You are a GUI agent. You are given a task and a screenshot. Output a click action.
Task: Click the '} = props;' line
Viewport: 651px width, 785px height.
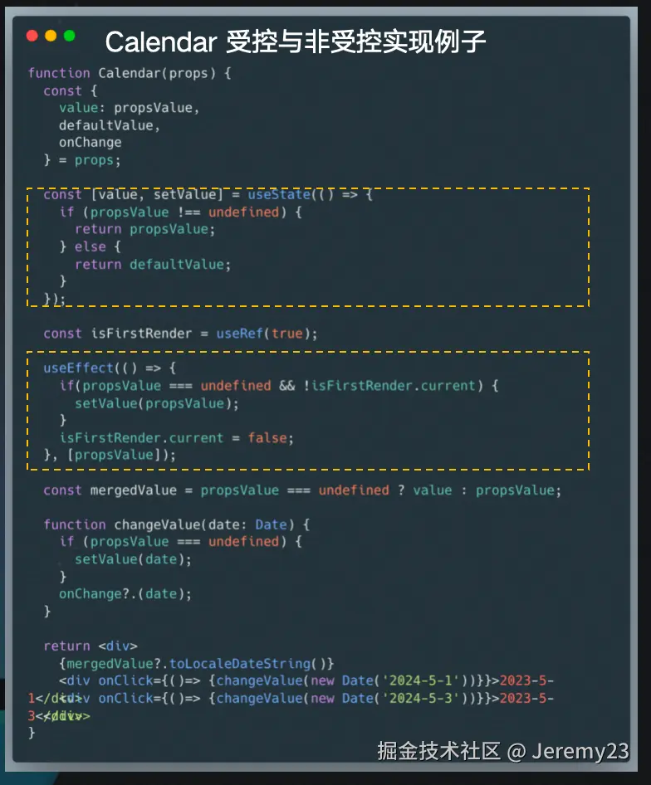pyautogui.click(x=82, y=160)
